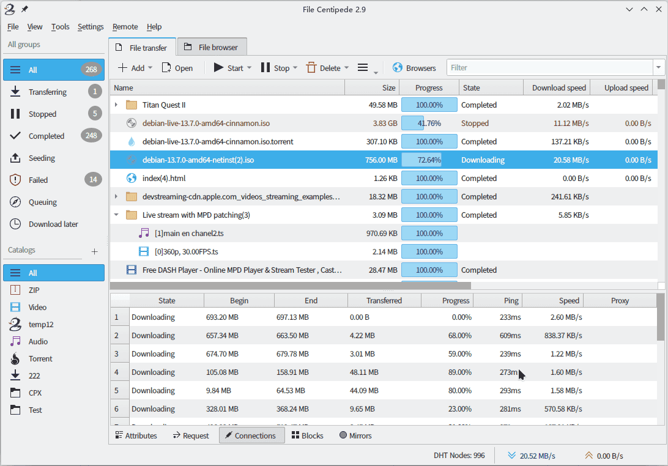Switch to the File browser tab

coord(212,47)
